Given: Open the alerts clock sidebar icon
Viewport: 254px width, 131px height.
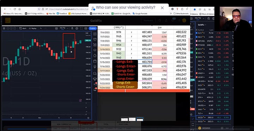Looking at the screenshot, I should point(95,40).
